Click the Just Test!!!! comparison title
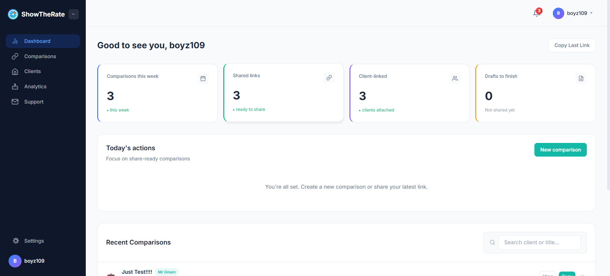 [137, 272]
